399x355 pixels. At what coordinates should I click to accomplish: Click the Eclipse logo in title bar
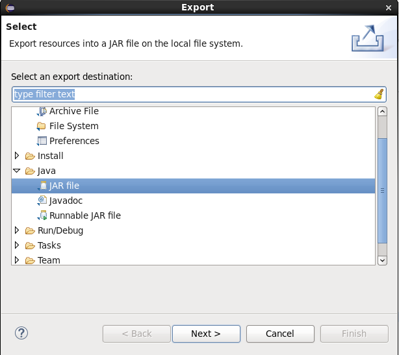pos(10,8)
